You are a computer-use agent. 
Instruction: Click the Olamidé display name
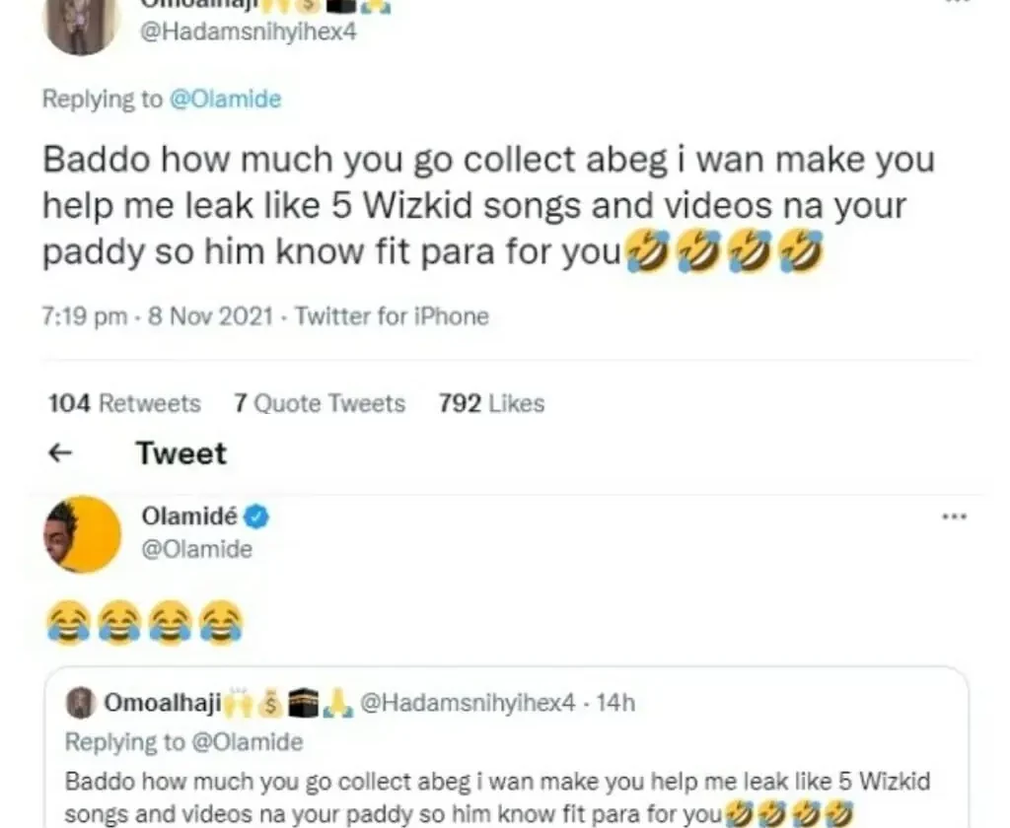[189, 516]
